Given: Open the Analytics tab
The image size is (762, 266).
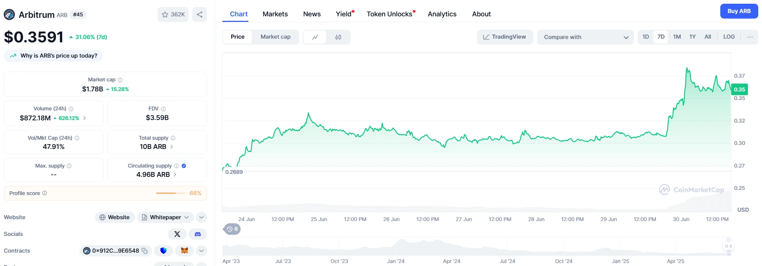Looking at the screenshot, I should point(442,14).
